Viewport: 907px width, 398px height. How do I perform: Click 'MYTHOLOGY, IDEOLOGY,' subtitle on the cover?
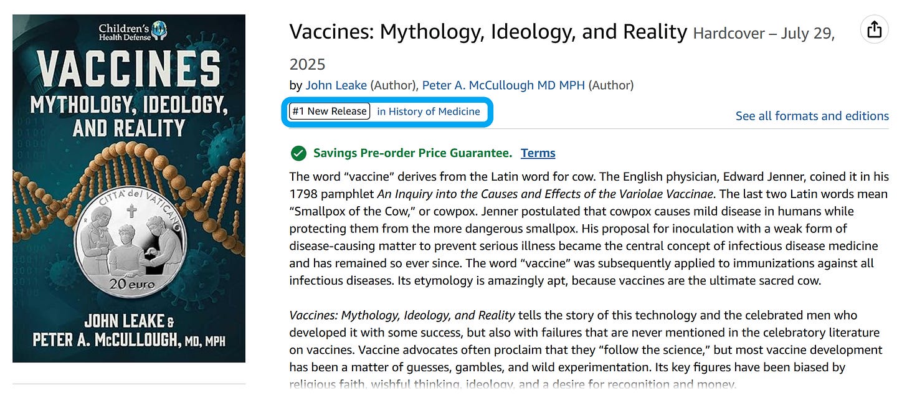(x=128, y=105)
